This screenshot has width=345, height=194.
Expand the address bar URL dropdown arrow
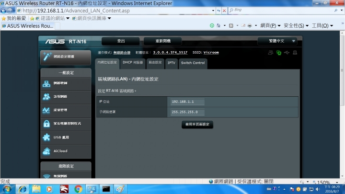[x=213, y=11]
